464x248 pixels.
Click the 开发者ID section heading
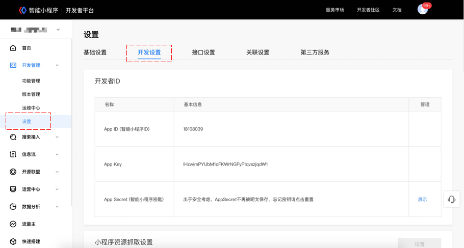point(108,81)
